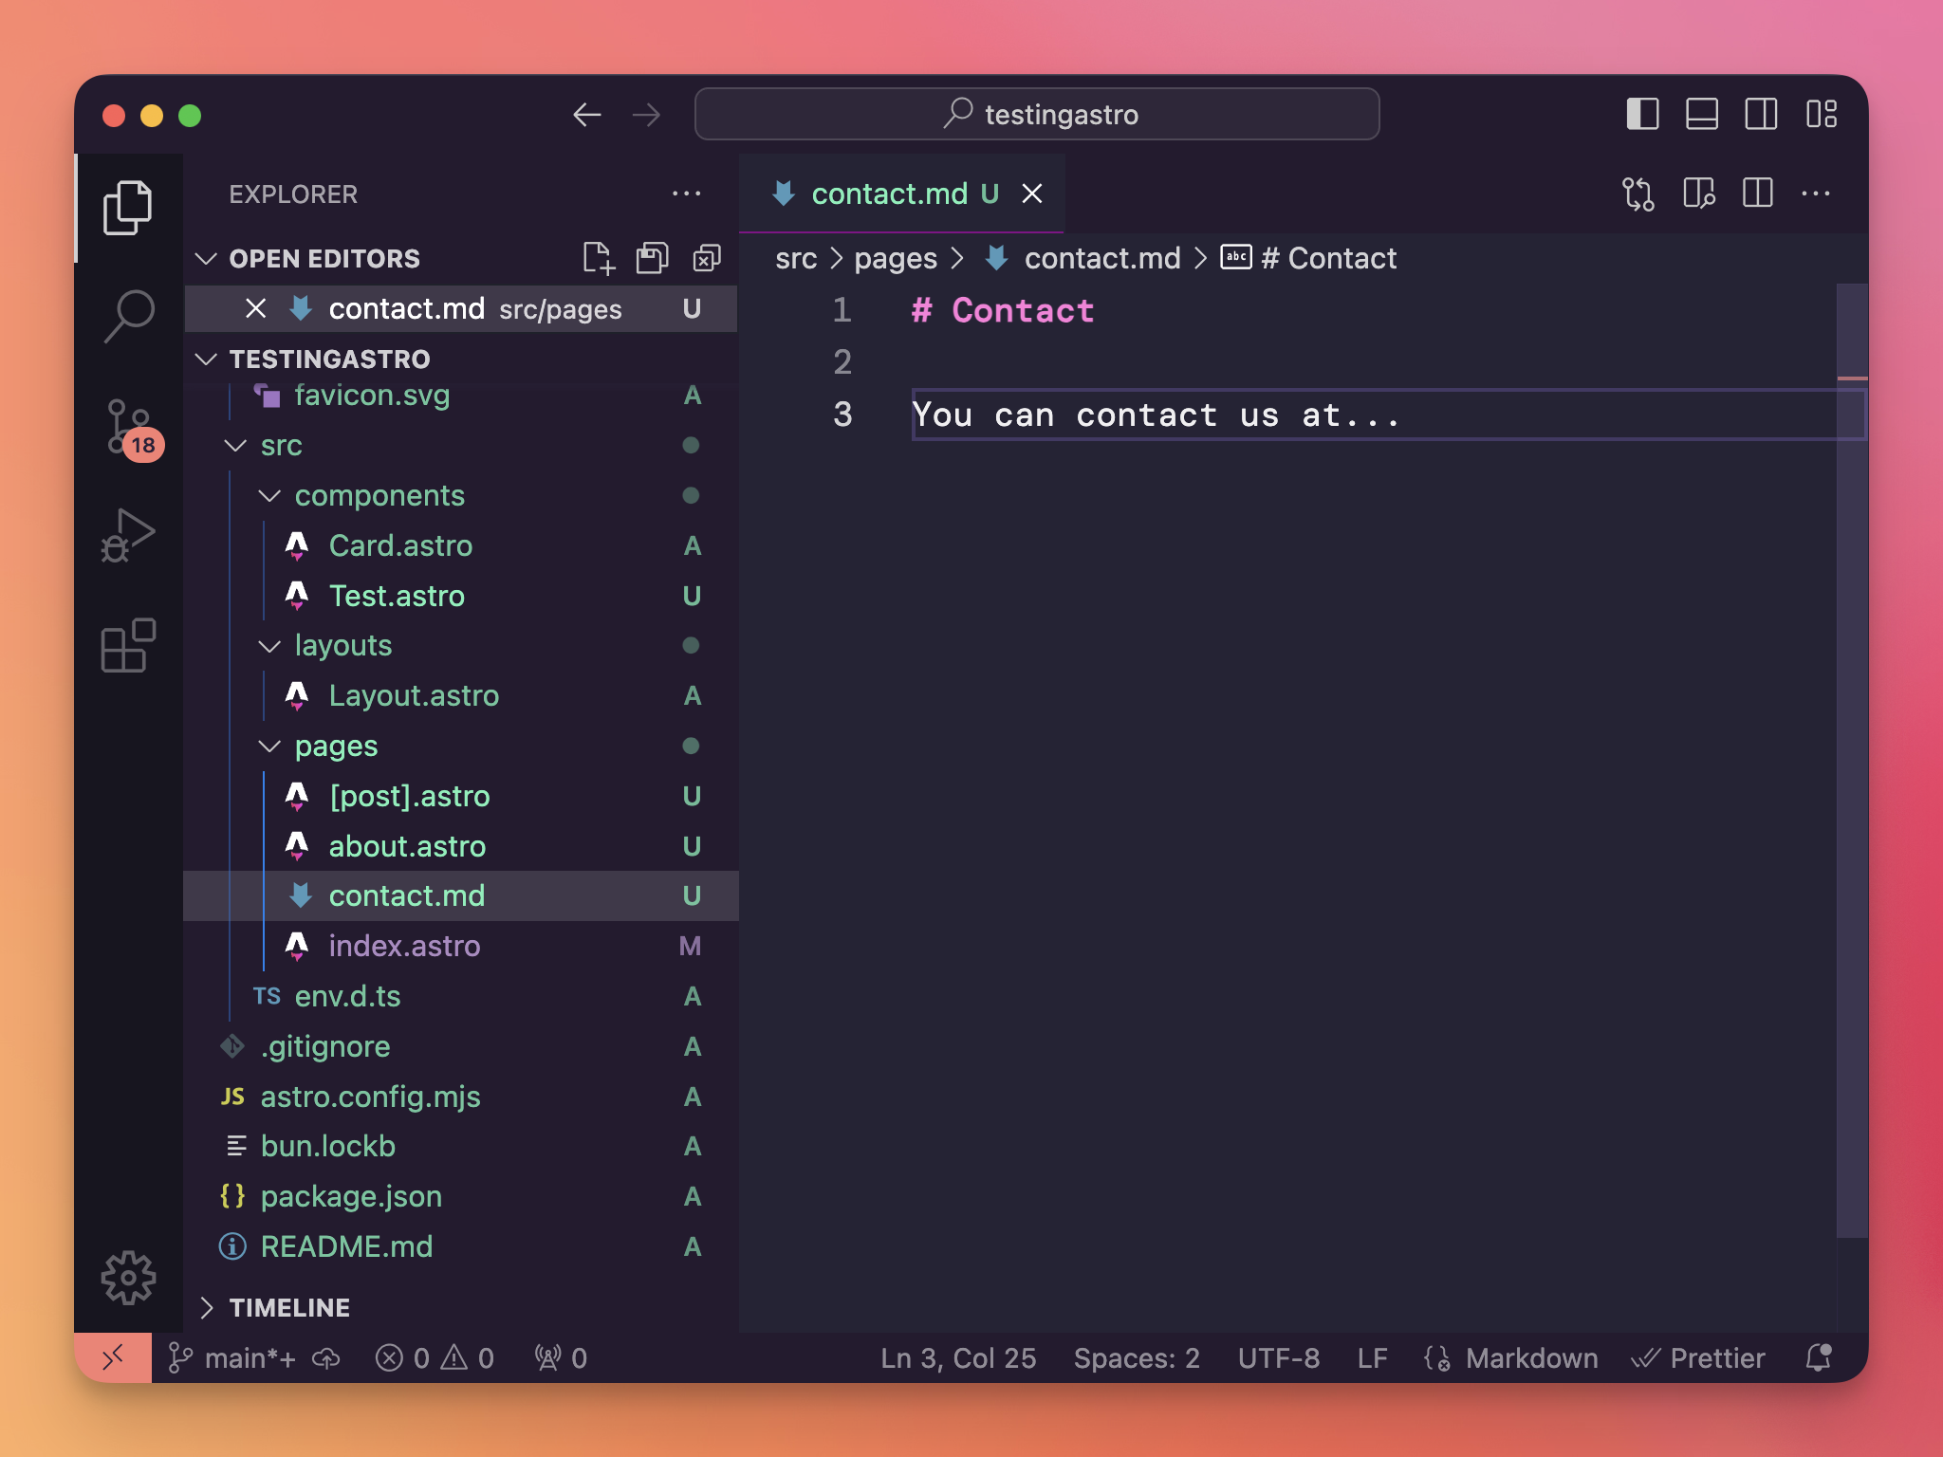
Task: Click the Save All icon in Open Editors
Action: pyautogui.click(x=652, y=258)
